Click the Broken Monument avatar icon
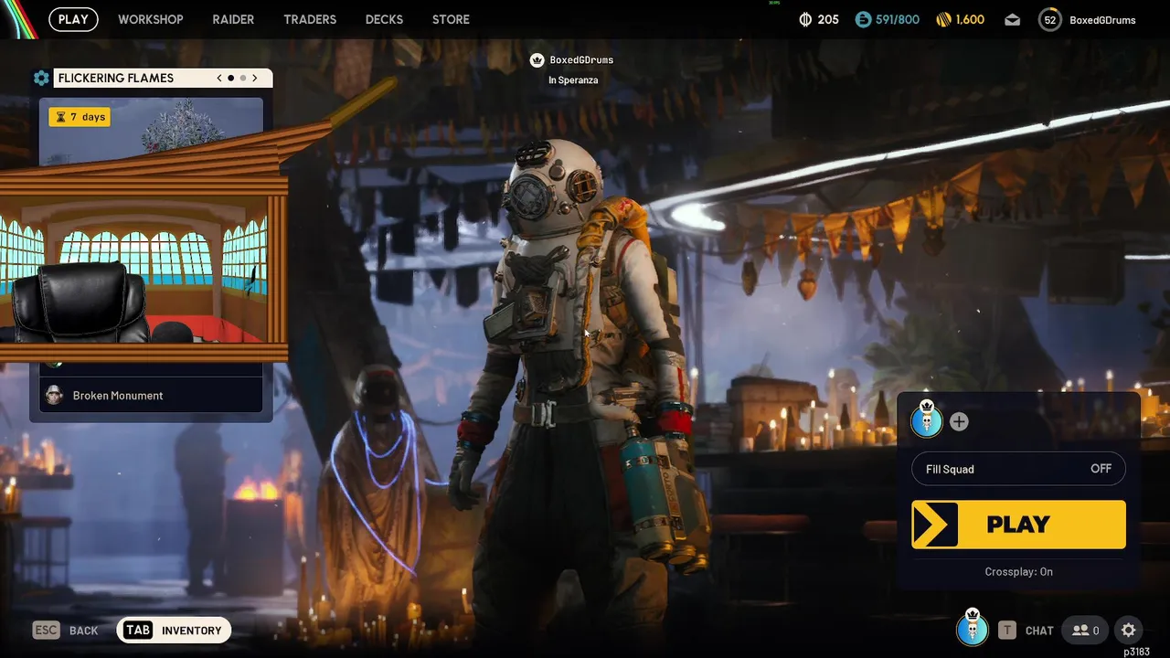The image size is (1170, 658). click(54, 395)
